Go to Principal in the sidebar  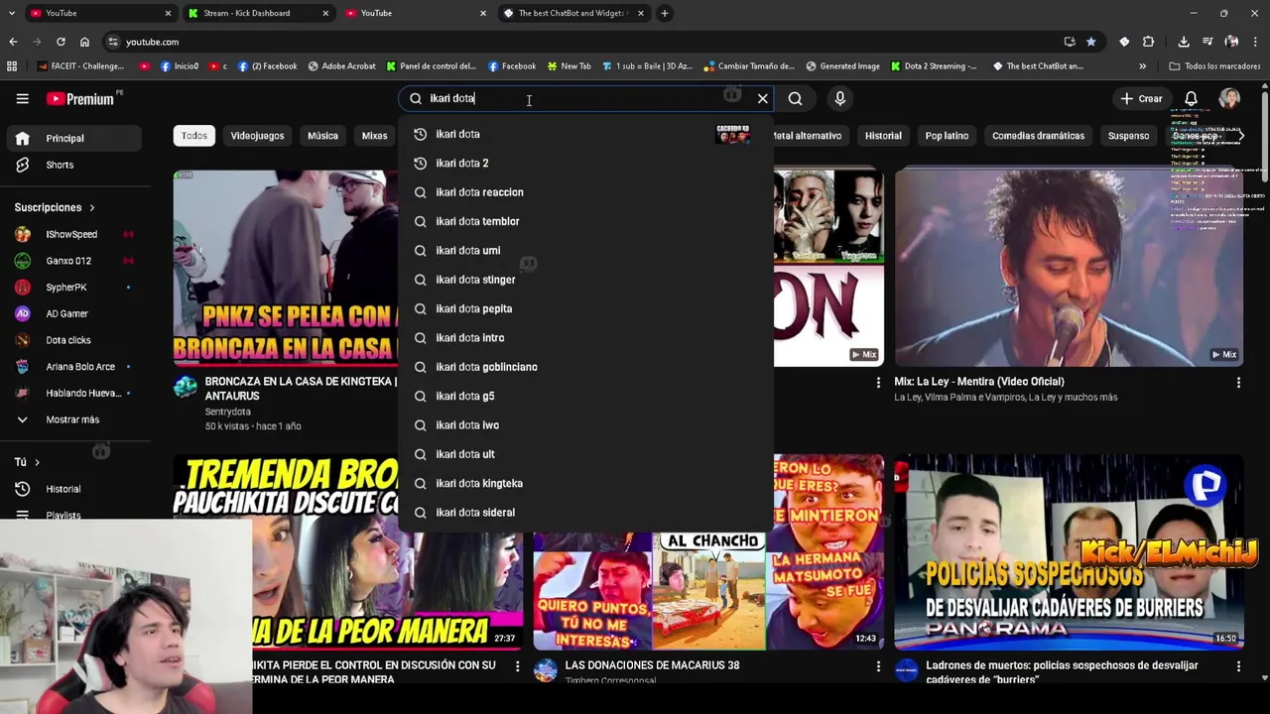point(72,138)
